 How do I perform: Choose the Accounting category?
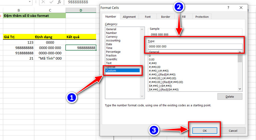click(x=113, y=40)
